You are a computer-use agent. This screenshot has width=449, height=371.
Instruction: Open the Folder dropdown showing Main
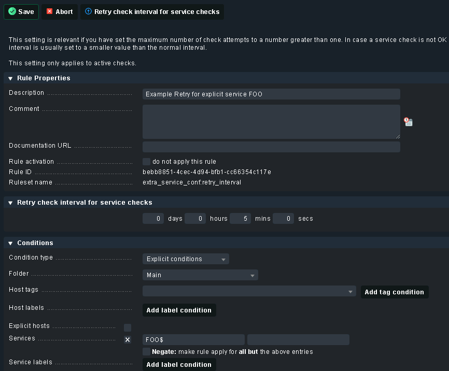[x=200, y=275]
